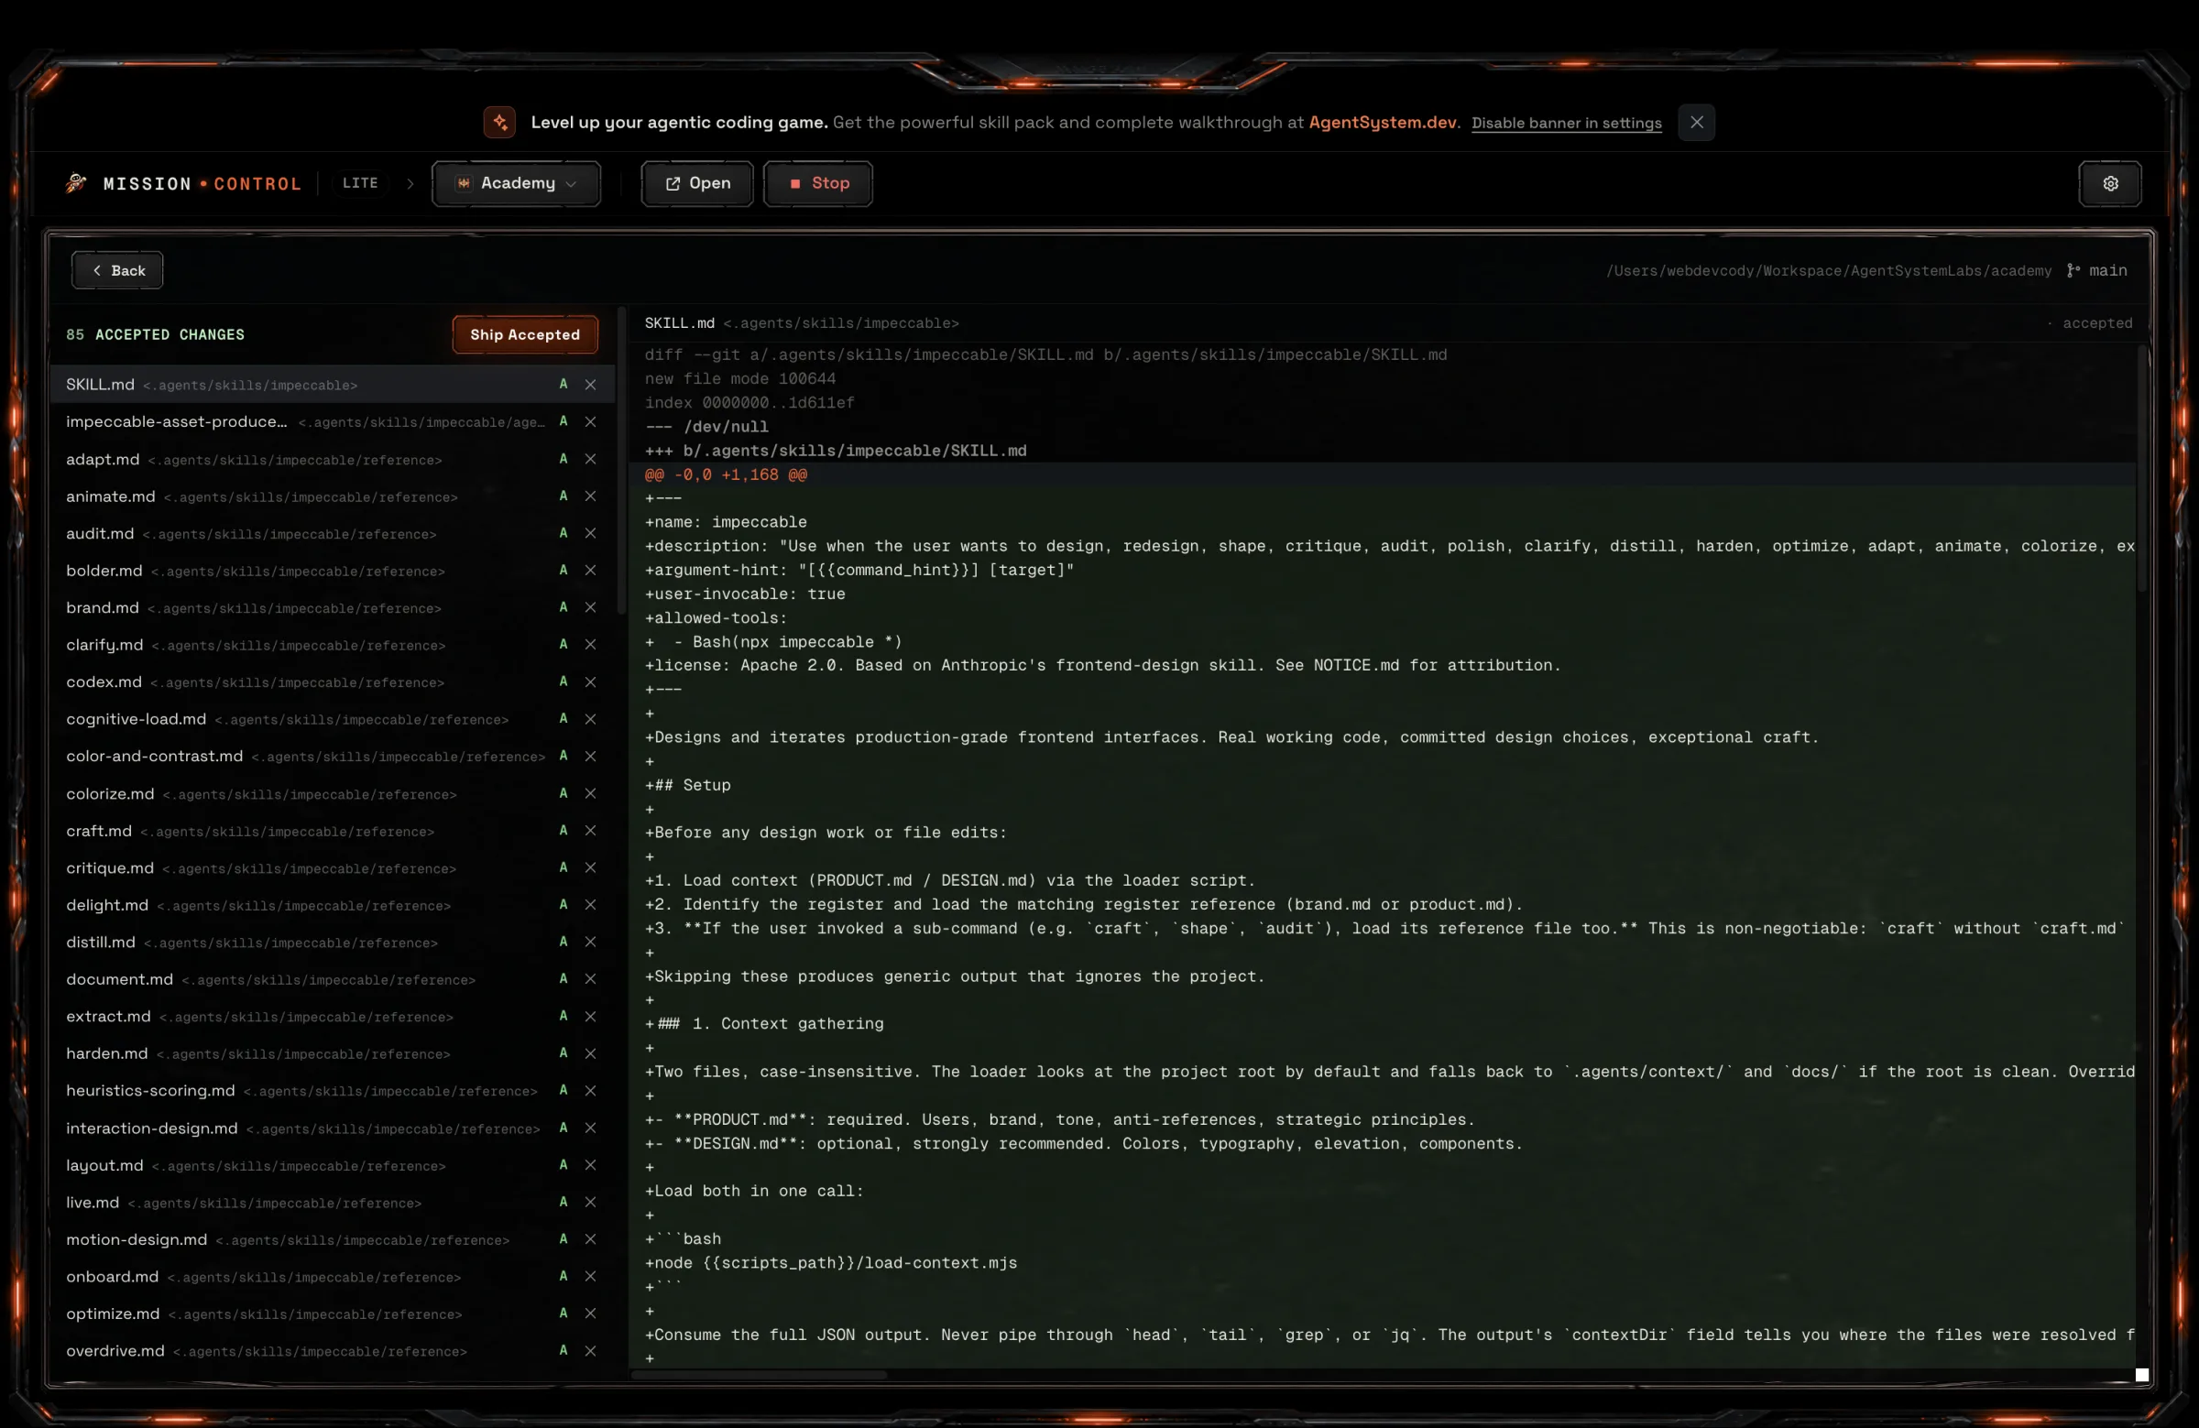Open settings via the gear icon
2199x1428 pixels.
(x=2110, y=183)
